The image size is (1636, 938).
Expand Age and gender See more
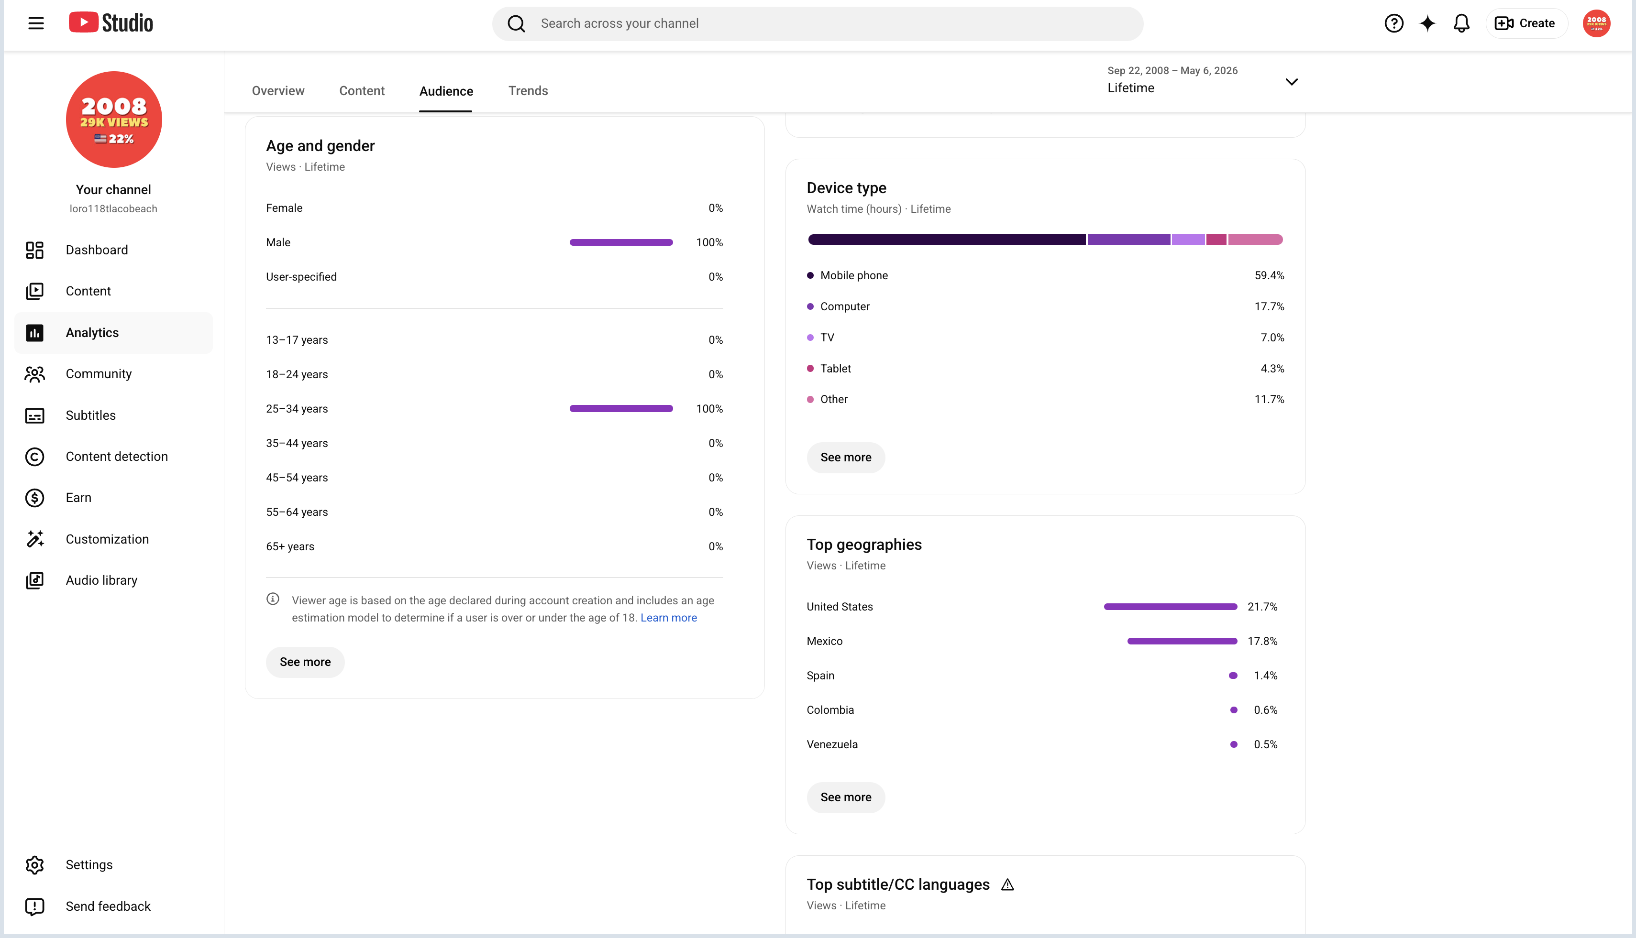(x=305, y=662)
